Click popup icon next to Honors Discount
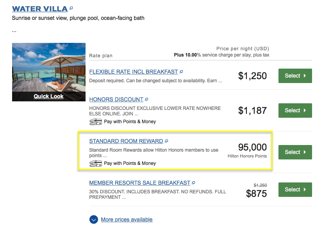 point(146,99)
